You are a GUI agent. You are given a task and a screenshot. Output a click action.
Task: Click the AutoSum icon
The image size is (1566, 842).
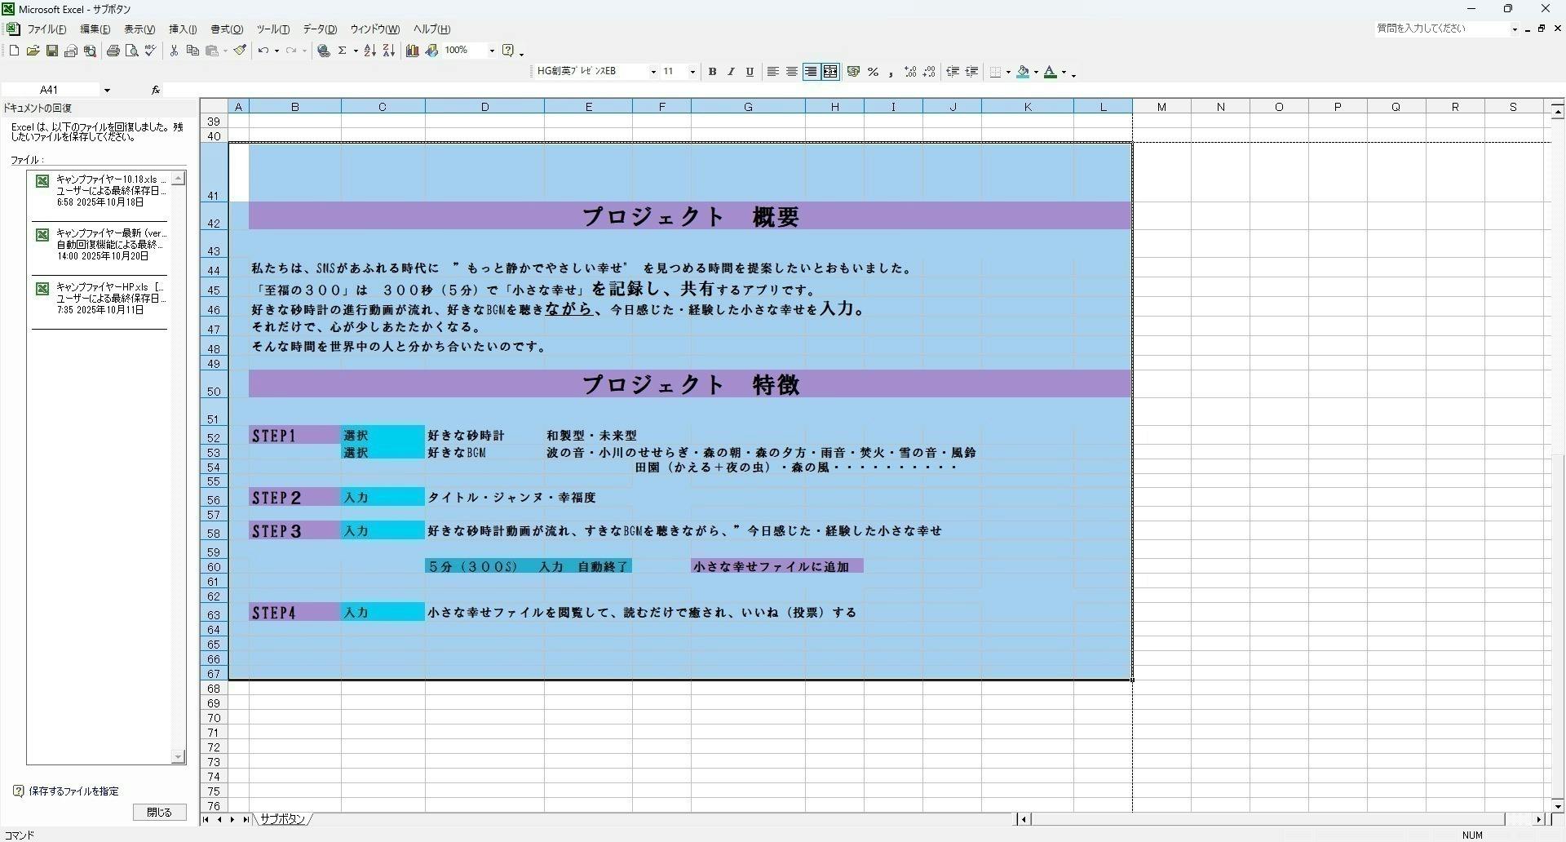[342, 51]
